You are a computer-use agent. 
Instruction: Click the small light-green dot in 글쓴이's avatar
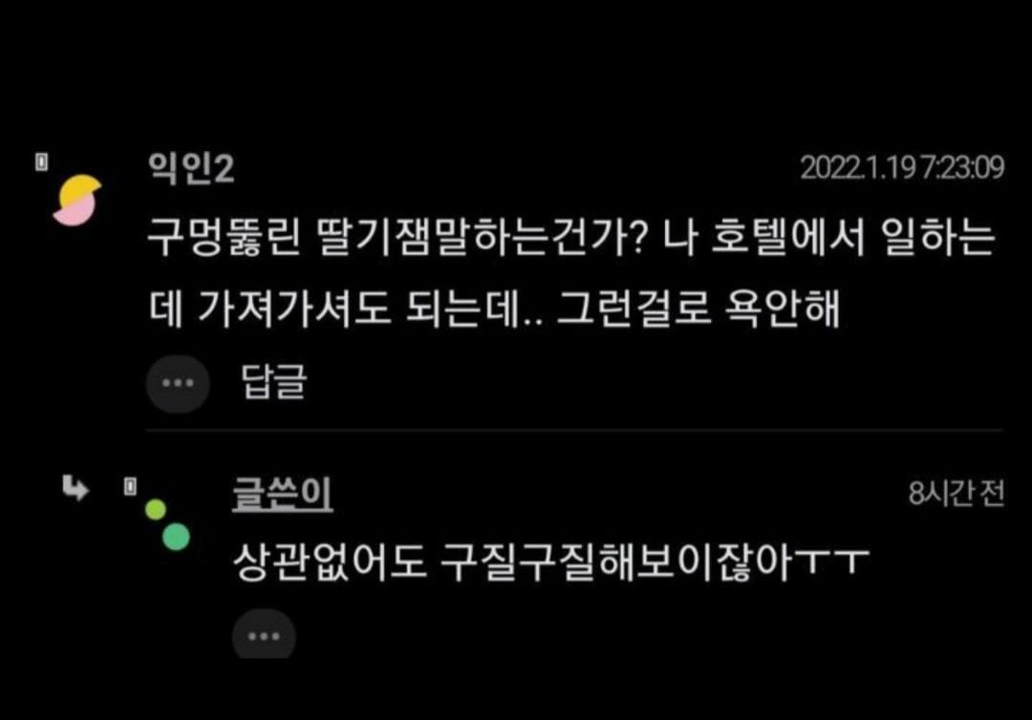(x=156, y=510)
